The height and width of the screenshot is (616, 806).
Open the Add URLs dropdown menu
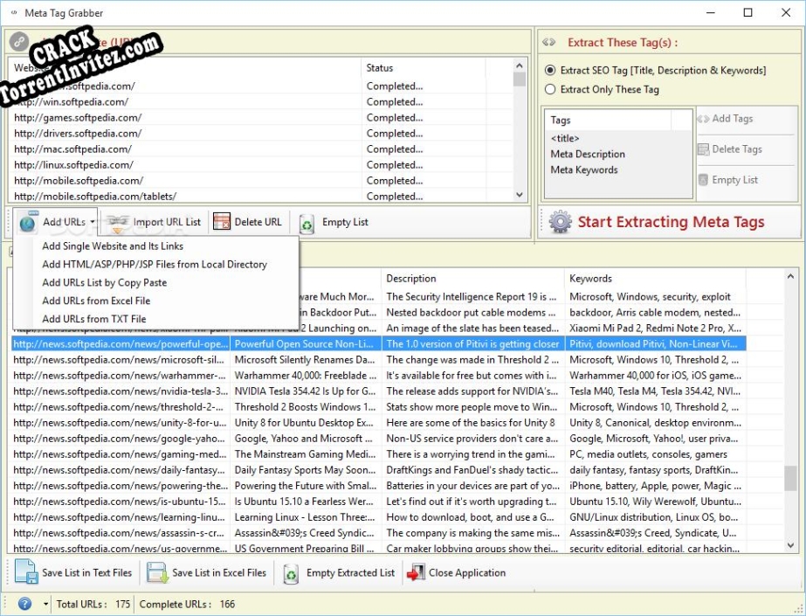tap(93, 222)
